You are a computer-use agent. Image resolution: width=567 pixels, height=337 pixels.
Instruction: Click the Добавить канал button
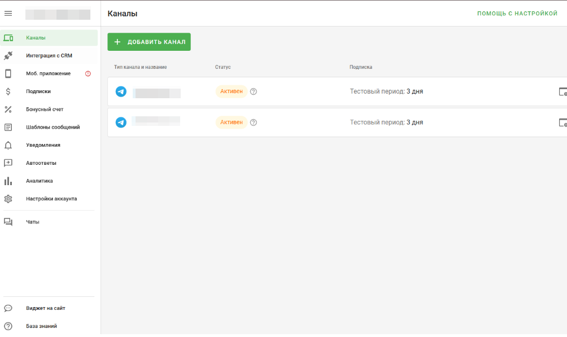pyautogui.click(x=149, y=42)
